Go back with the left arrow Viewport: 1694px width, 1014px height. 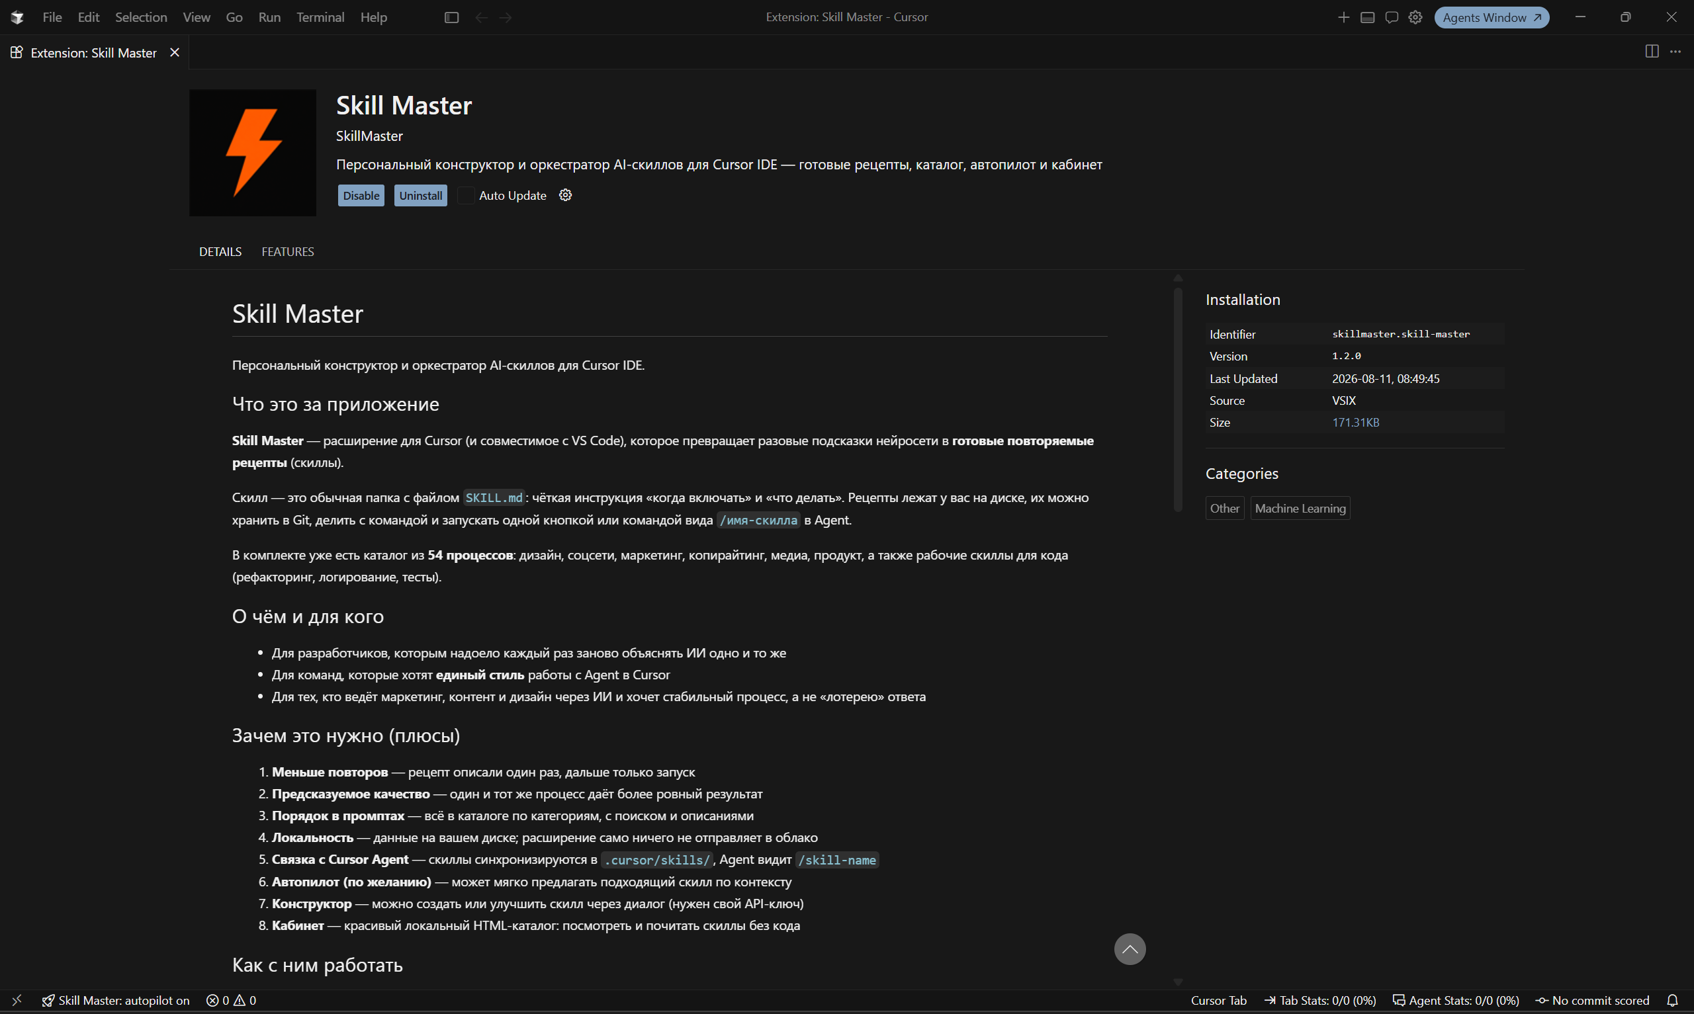(481, 17)
